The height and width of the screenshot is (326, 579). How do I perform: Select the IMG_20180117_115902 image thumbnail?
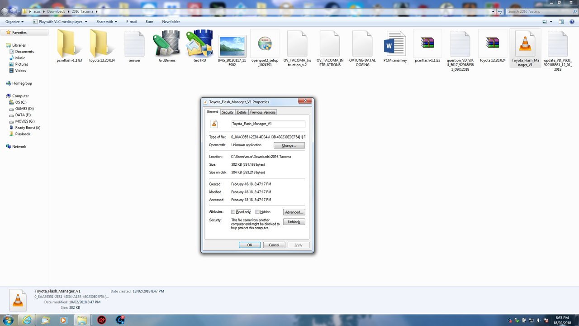(232, 46)
